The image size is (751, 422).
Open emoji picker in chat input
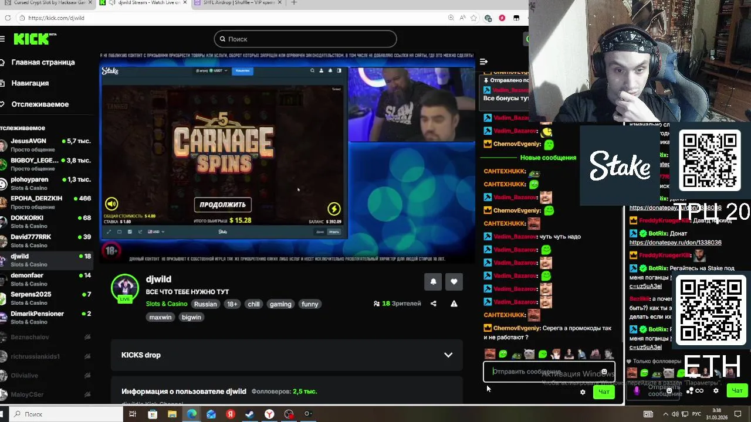604,372
